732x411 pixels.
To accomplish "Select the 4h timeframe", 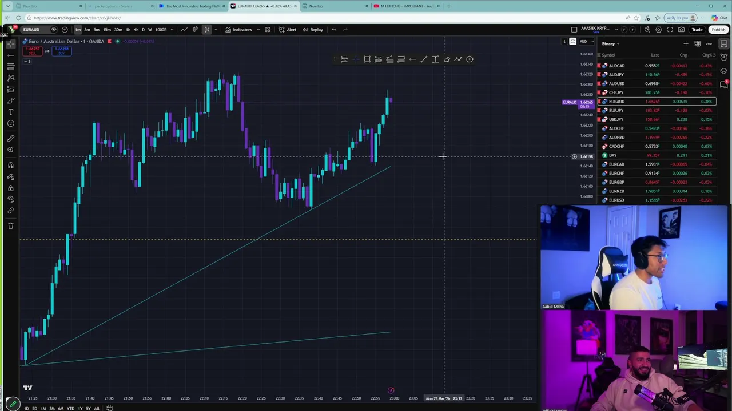I will coord(136,30).
